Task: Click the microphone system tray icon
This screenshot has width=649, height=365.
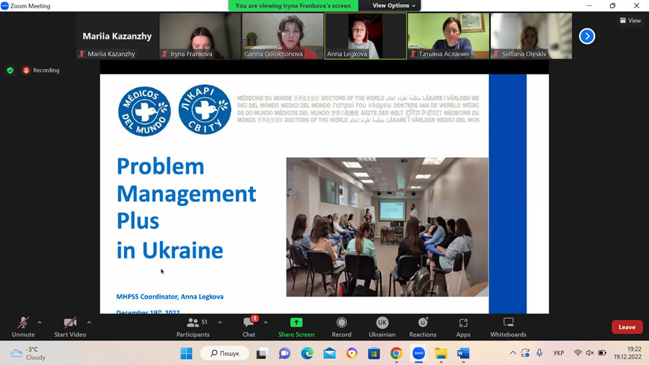Action: click(x=539, y=353)
